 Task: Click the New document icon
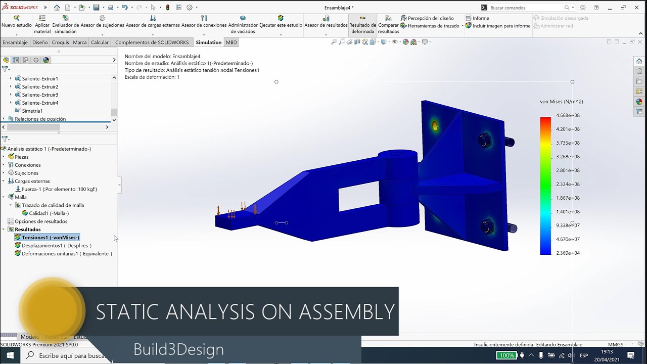coord(68,8)
